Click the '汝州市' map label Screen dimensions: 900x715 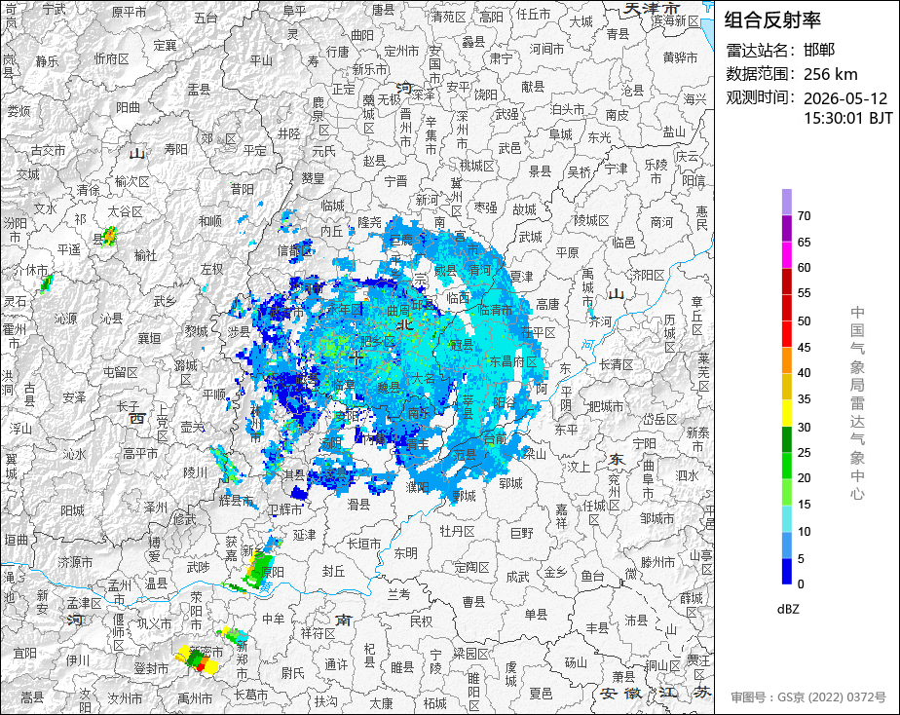[x=125, y=698]
